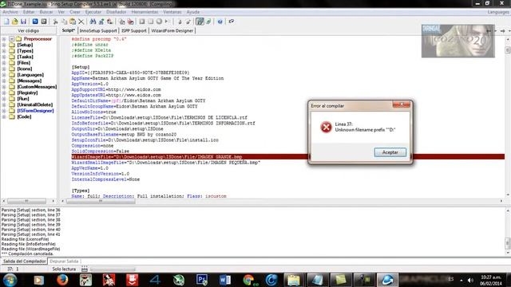Click the WizardSmallImageFile code line
The height and width of the screenshot is (287, 511).
point(165,163)
